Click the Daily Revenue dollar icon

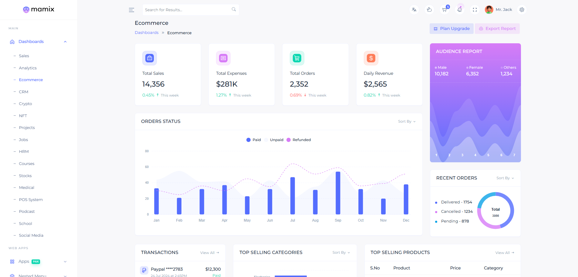371,58
